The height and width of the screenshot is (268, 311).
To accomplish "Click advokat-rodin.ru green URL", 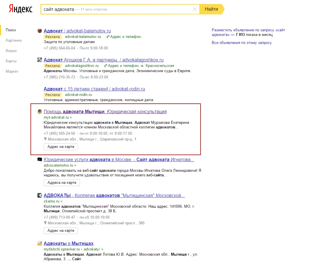I will pos(78,95).
